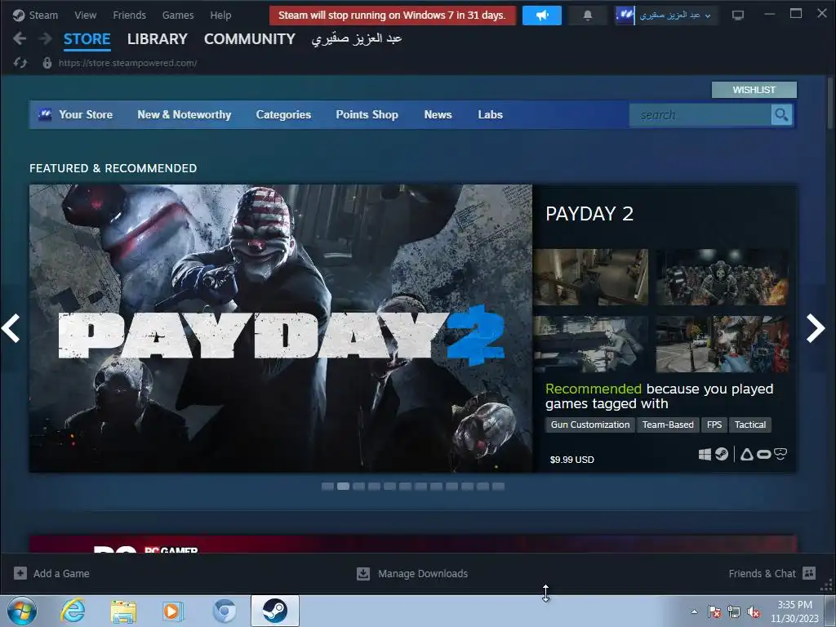The height and width of the screenshot is (627, 836).
Task: Open Points Shop in store nav
Action: [x=367, y=114]
